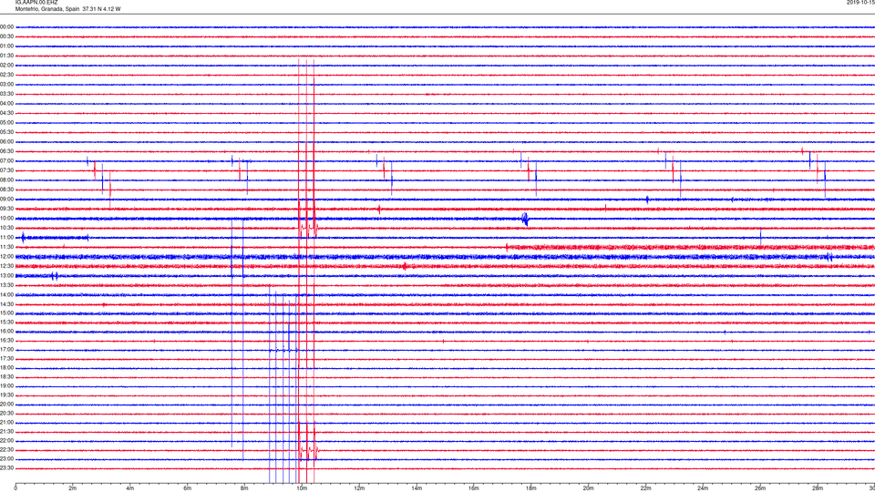Select the 06:30 trace time label

click(x=7, y=151)
